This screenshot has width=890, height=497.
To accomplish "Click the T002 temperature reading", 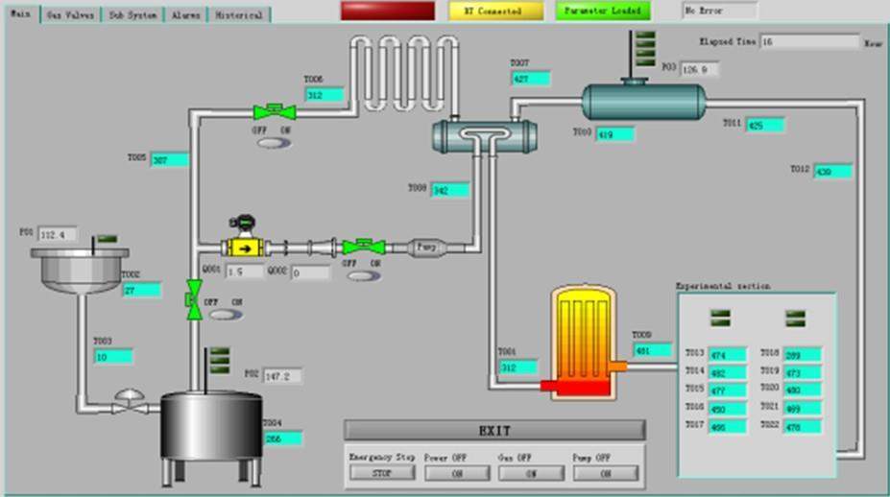I will [142, 291].
